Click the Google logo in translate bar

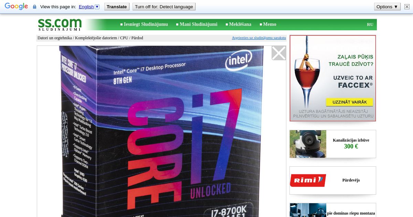pyautogui.click(x=16, y=7)
